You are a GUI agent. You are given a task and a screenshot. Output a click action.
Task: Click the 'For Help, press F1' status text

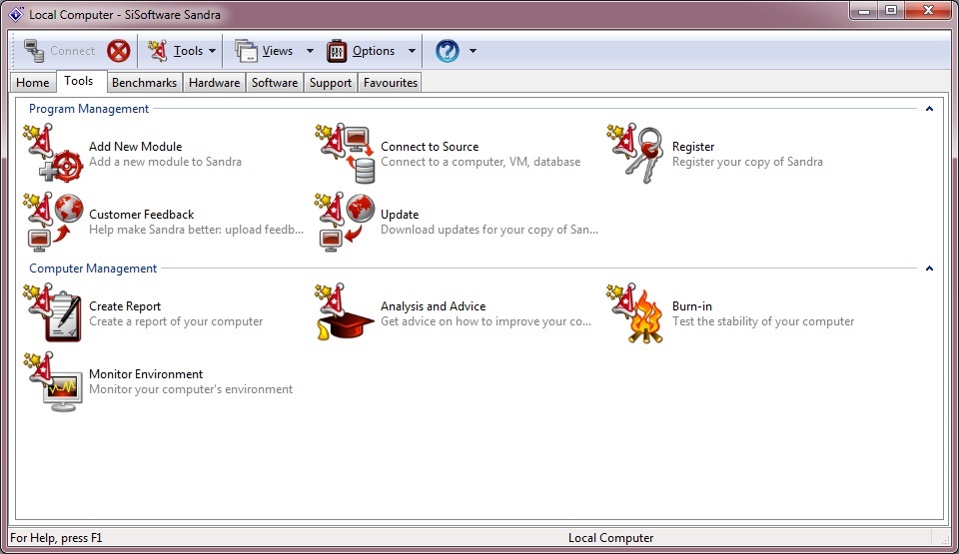(x=56, y=538)
